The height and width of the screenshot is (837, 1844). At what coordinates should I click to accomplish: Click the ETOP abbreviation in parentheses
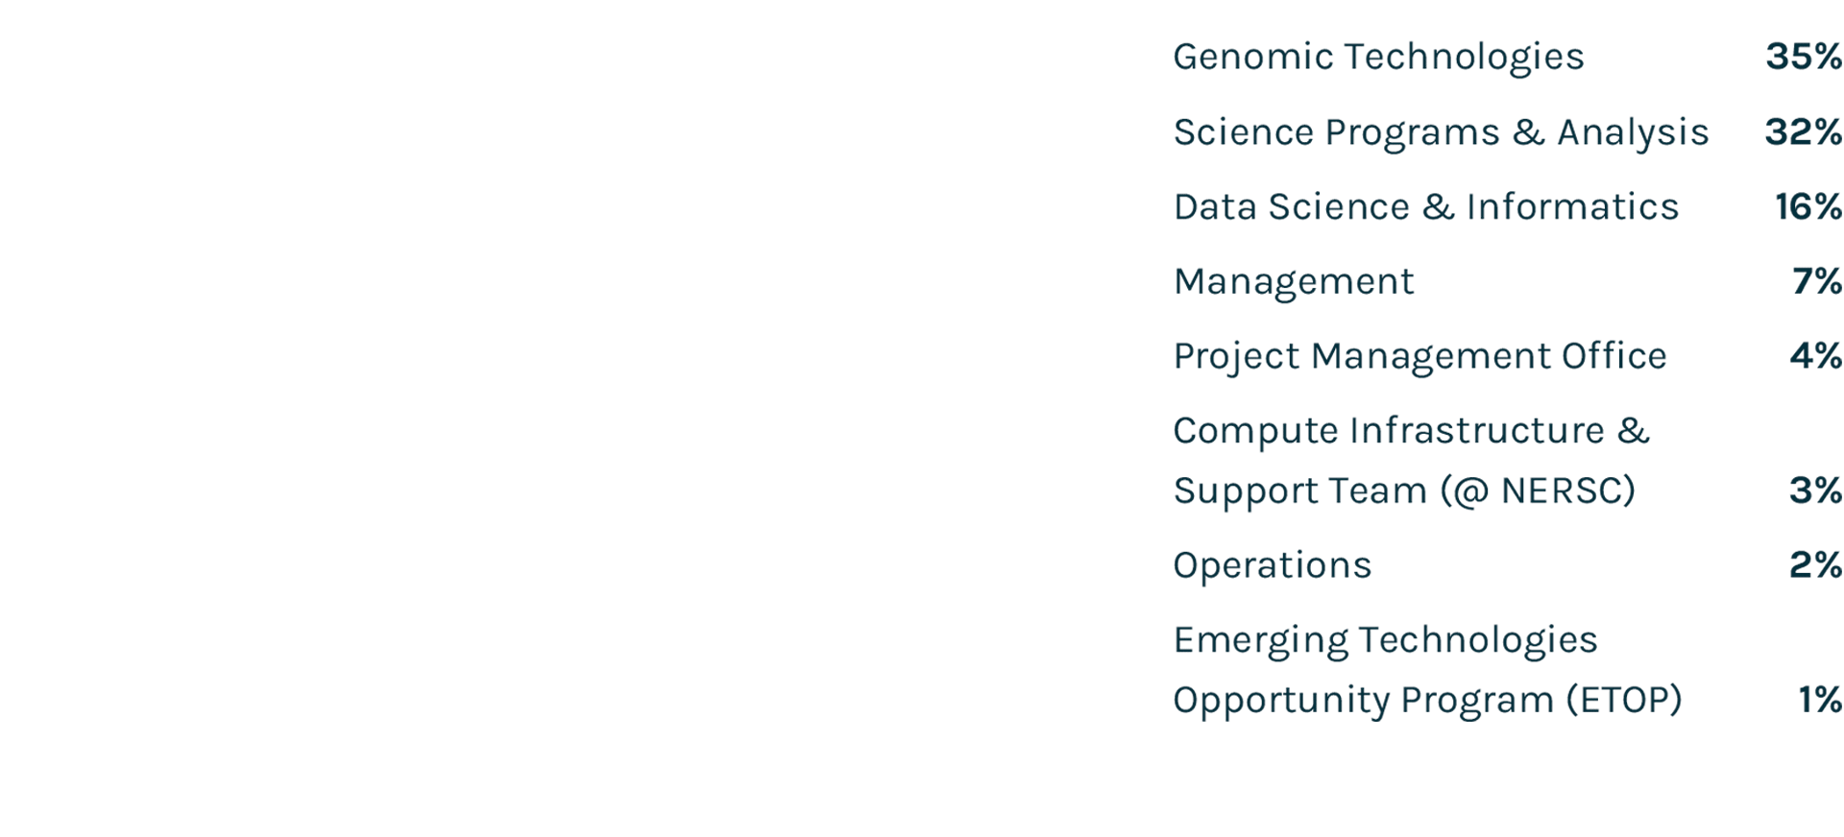[x=1624, y=700]
